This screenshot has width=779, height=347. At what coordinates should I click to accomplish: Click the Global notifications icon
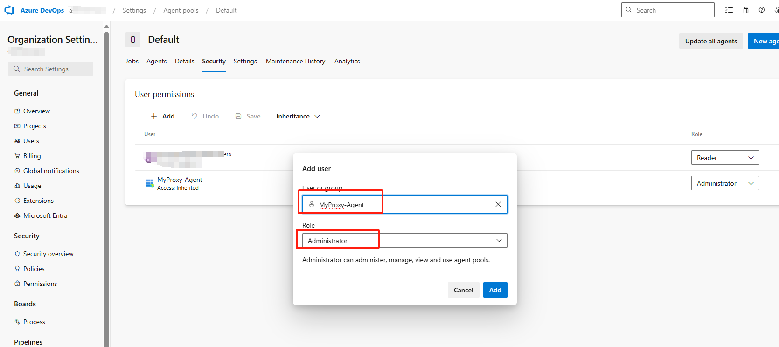pyautogui.click(x=17, y=171)
